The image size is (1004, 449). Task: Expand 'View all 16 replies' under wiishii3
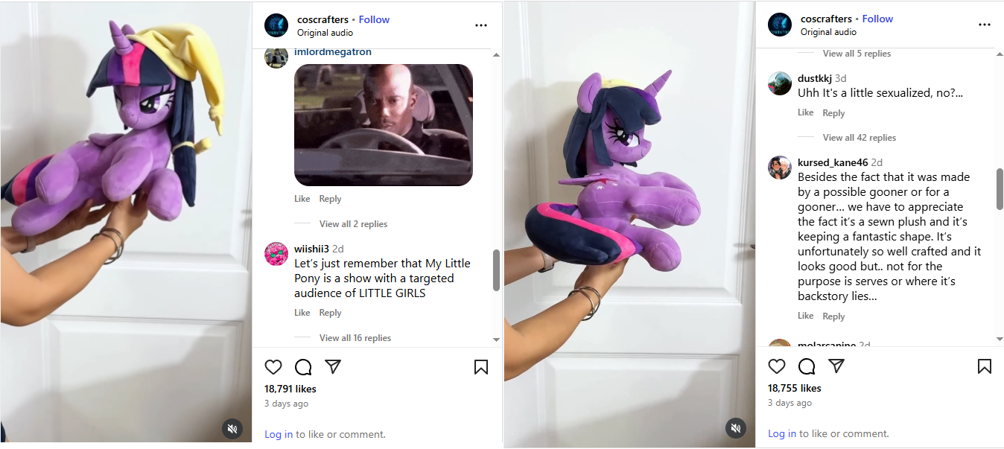tap(355, 338)
